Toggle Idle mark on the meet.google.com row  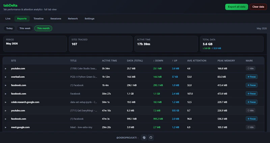pos(250,127)
